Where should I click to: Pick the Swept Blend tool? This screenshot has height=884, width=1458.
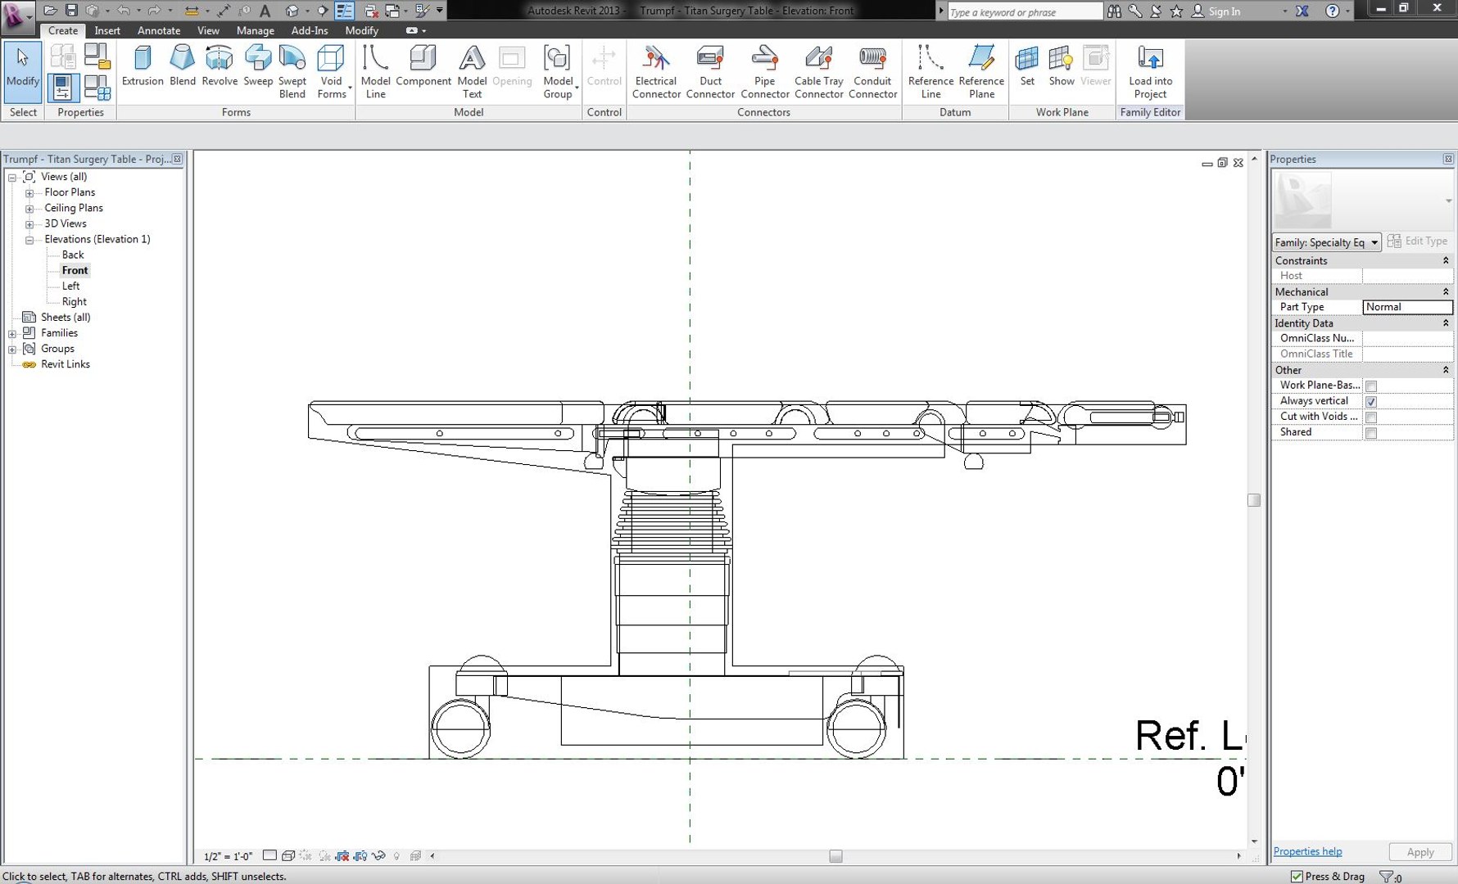292,71
